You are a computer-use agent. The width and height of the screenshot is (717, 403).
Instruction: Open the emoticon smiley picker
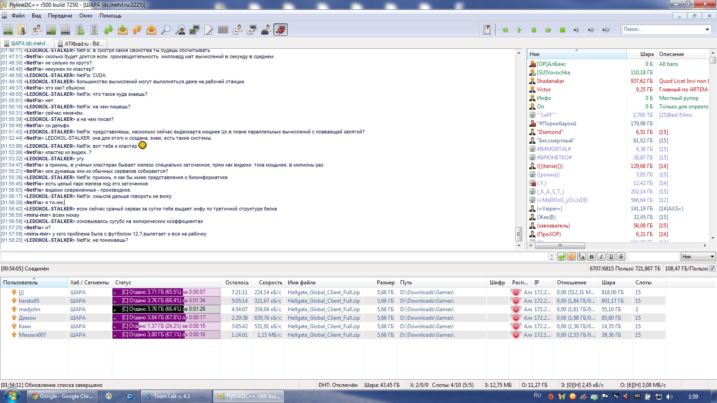click(x=571, y=257)
